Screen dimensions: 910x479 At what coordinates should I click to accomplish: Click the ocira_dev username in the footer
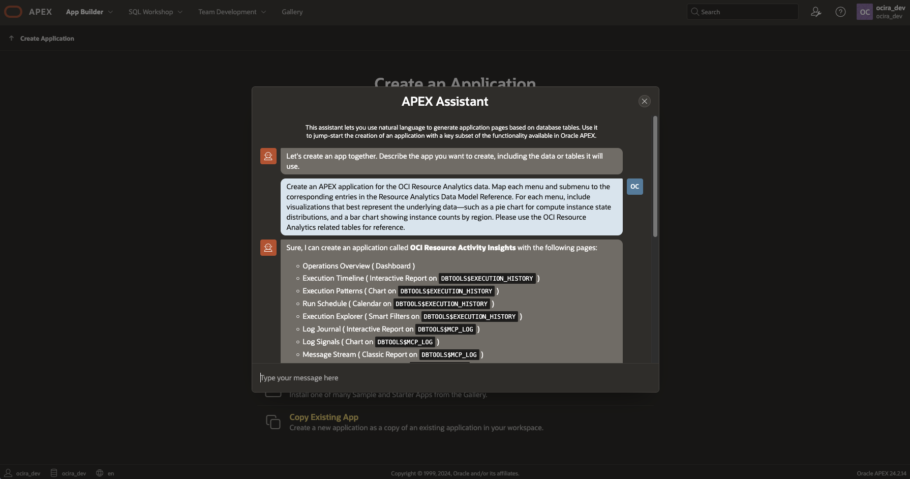pos(28,473)
